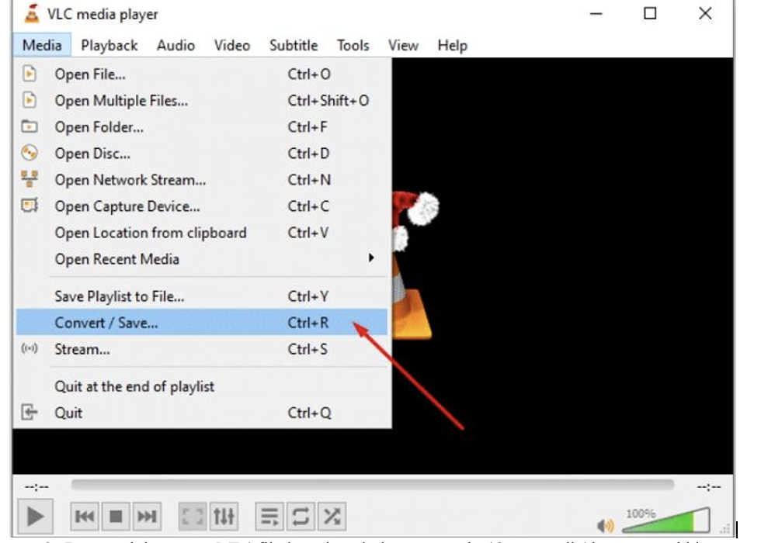Open the Audio menu
This screenshot has width=761, height=543.
[x=175, y=45]
